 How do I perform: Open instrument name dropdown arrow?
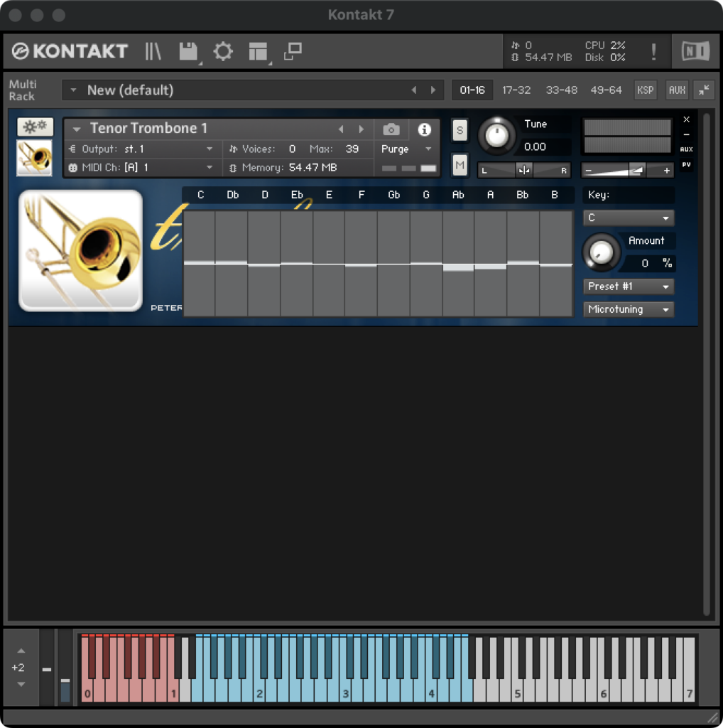77,129
